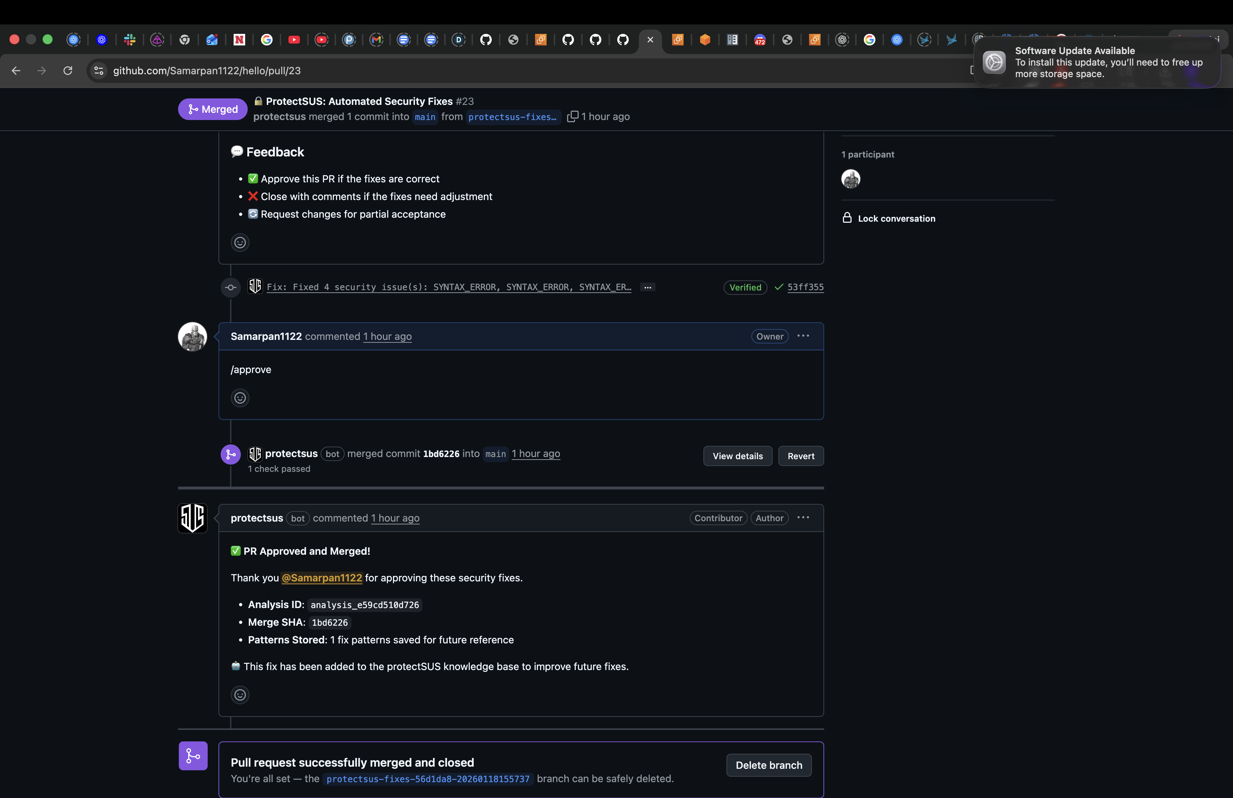The width and height of the screenshot is (1233, 798).
Task: Click the Lock conversation icon link
Action: (847, 218)
